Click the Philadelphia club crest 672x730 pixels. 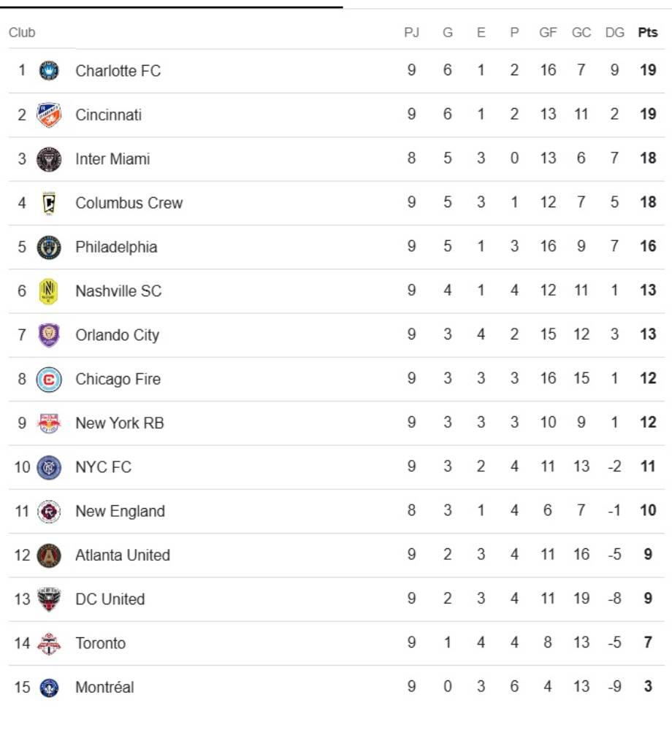click(x=49, y=247)
